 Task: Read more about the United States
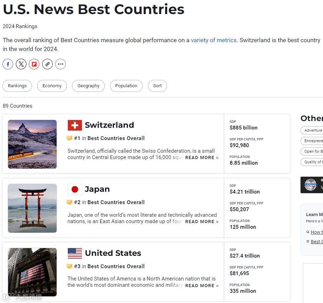[202, 286]
